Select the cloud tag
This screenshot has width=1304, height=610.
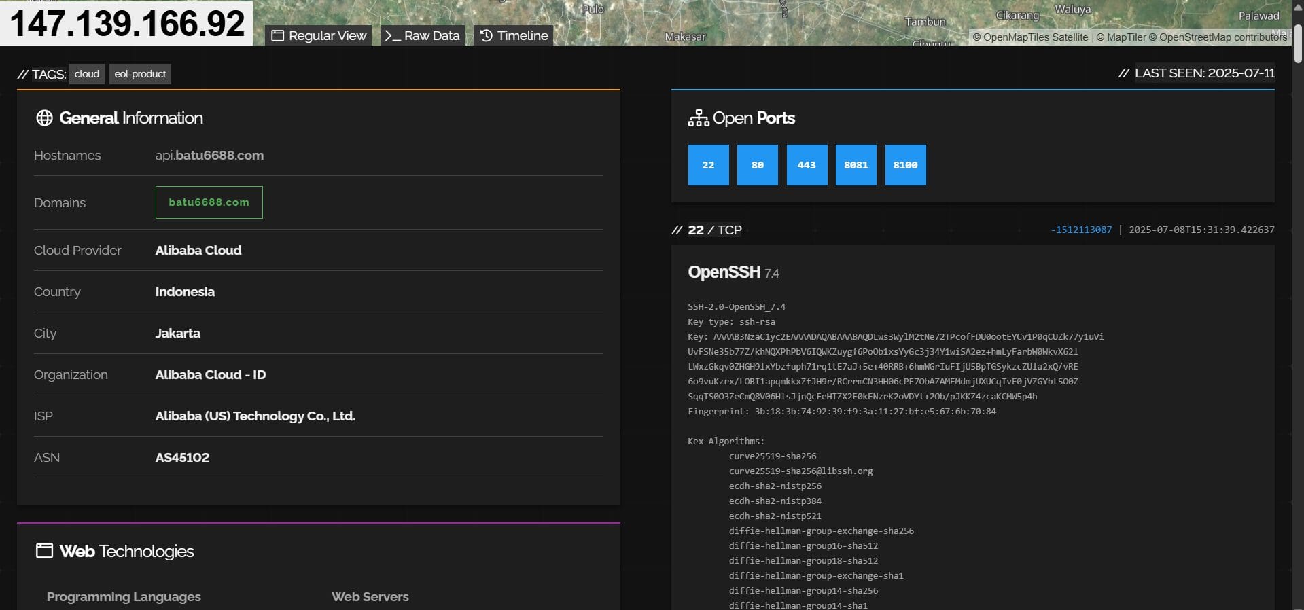tap(87, 74)
